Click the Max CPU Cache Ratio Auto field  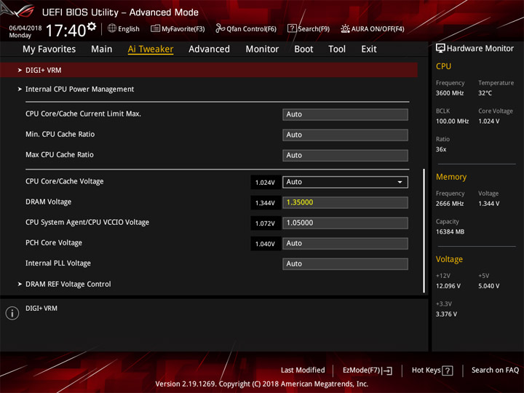pos(345,155)
